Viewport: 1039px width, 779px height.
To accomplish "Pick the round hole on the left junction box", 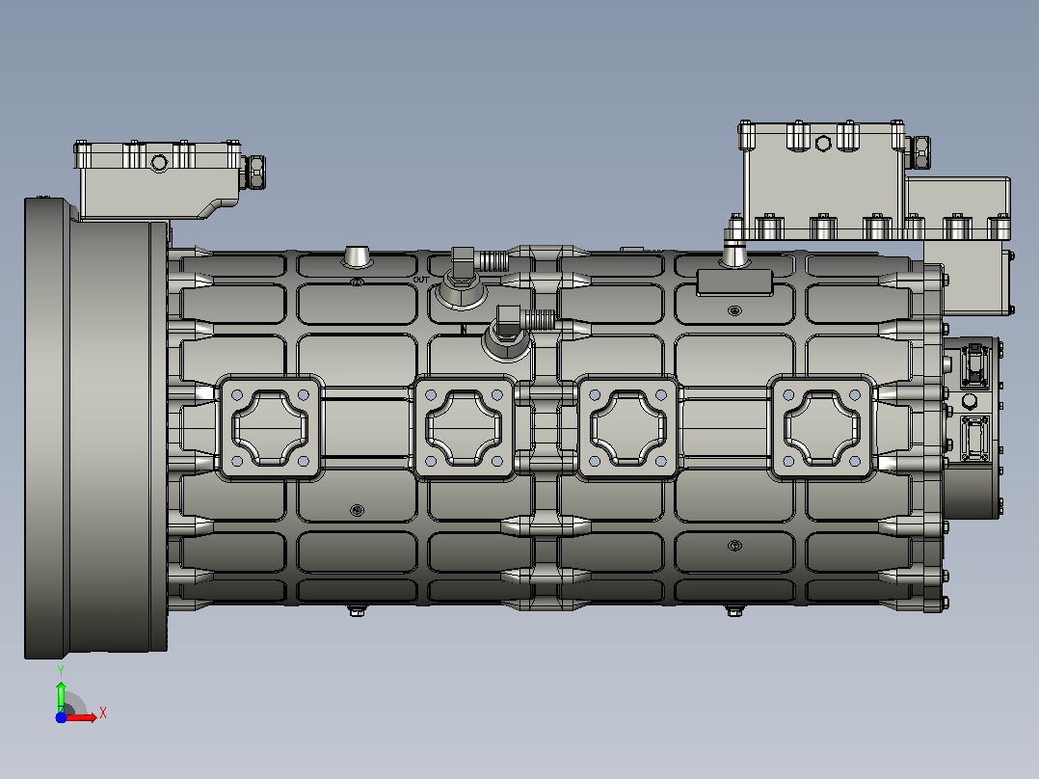I will pyautogui.click(x=160, y=162).
